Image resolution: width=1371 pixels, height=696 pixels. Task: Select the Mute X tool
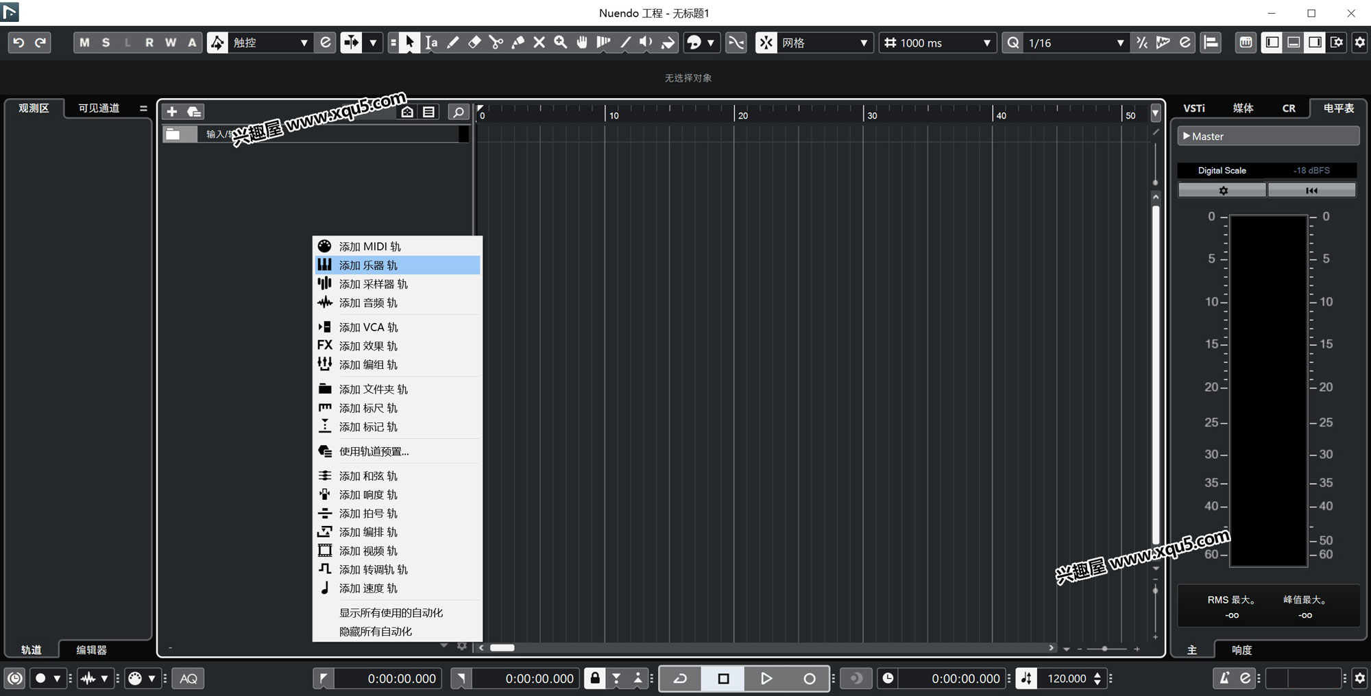[539, 43]
